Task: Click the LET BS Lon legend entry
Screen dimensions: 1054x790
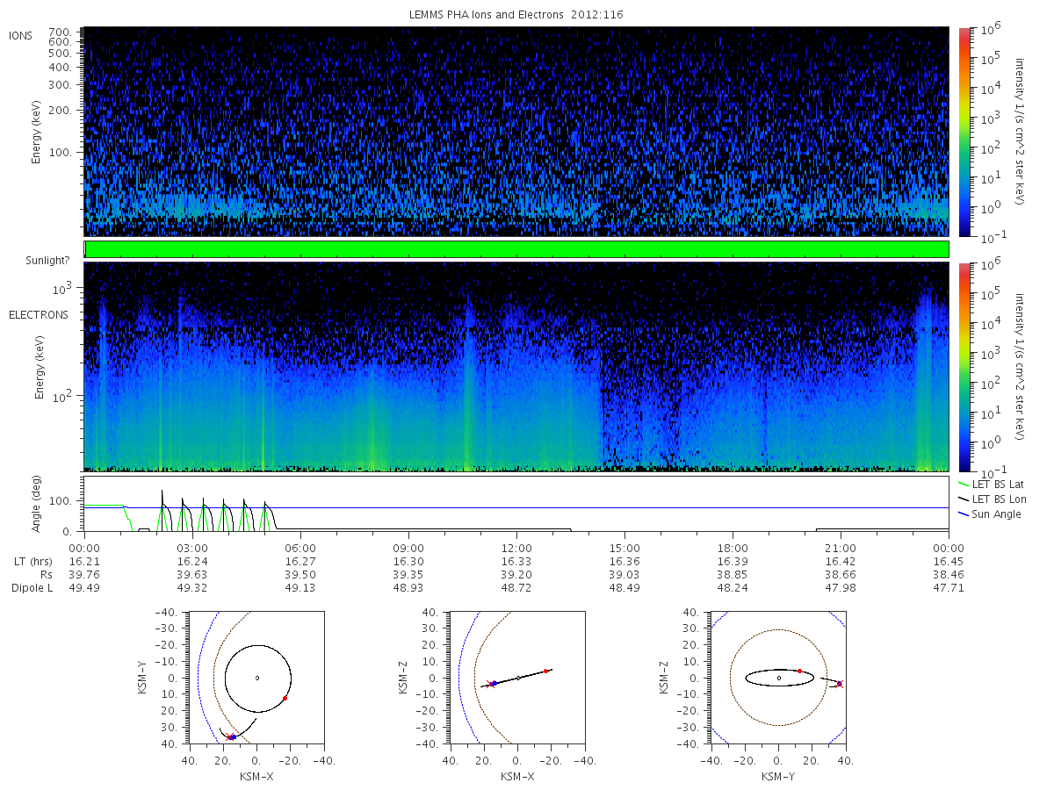Action: click(x=992, y=499)
